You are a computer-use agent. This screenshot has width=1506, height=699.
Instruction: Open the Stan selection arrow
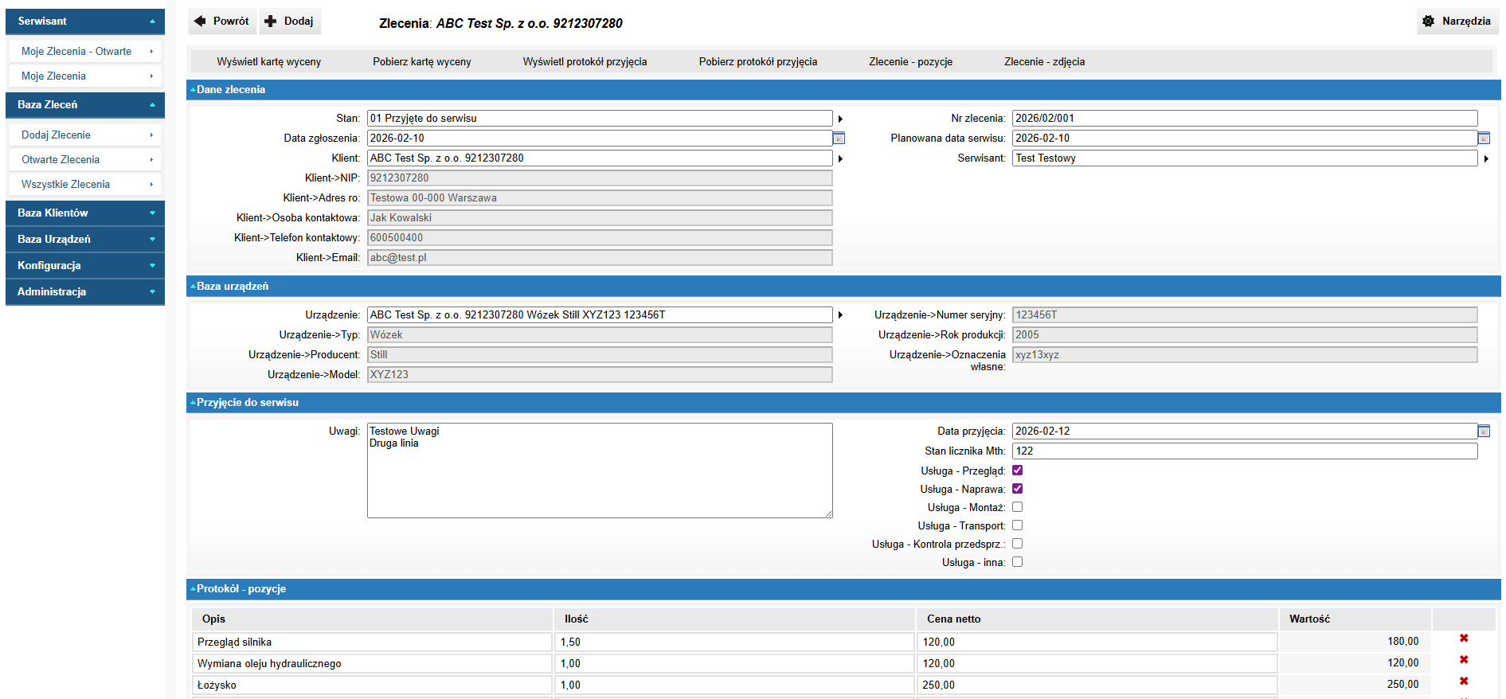[840, 119]
